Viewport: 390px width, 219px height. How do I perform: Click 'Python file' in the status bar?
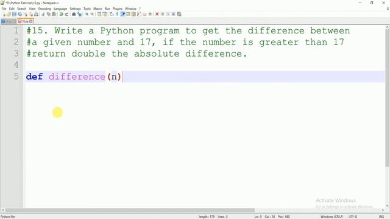pos(8,217)
